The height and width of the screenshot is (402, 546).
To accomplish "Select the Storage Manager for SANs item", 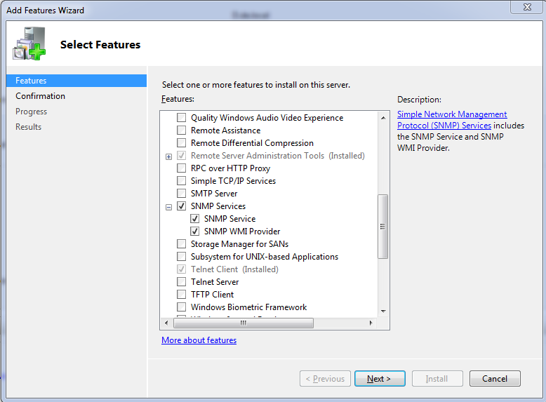I will tap(239, 244).
